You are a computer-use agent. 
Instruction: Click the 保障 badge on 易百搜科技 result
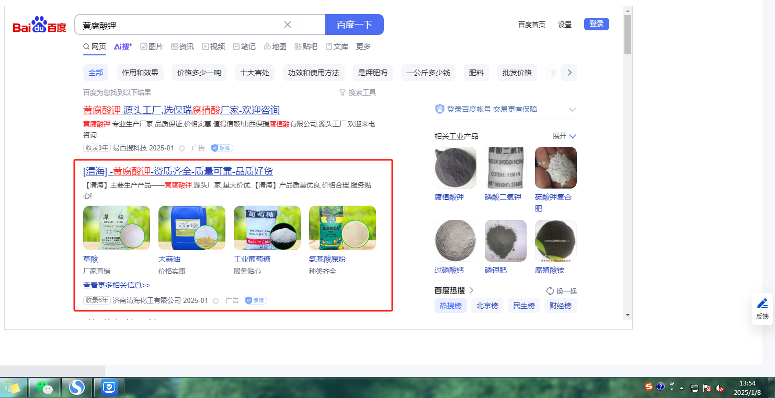222,148
